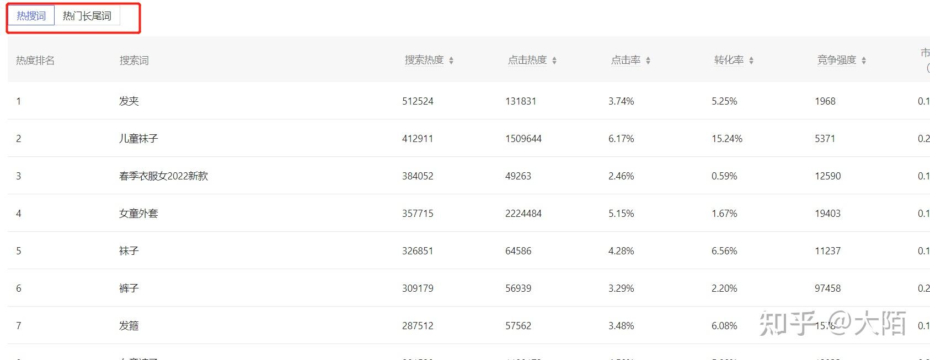Viewport: 930px width, 360px height.
Task: Toggle sorting with 点击率 sort icon
Action: [648, 61]
